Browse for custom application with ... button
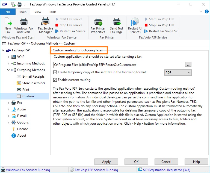This screenshot has width=210, height=173. point(188,64)
